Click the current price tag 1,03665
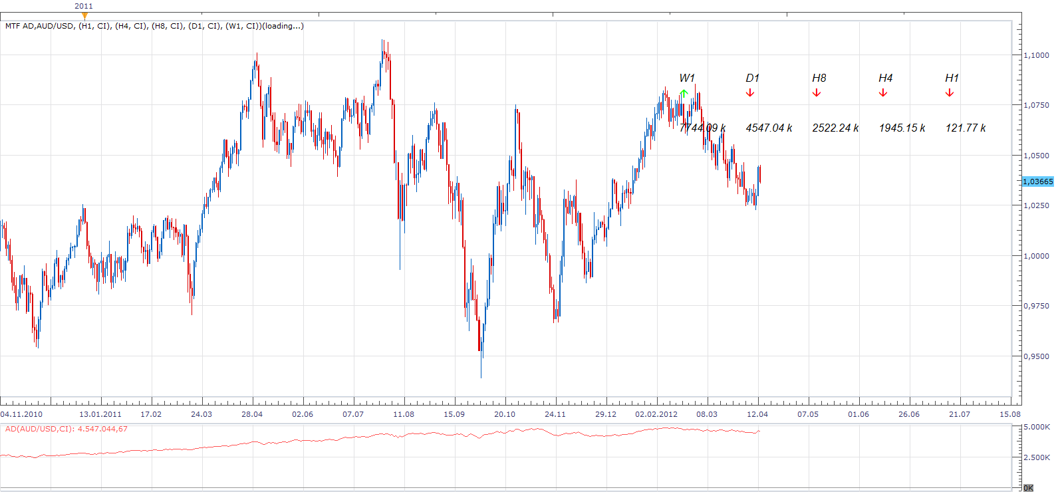Viewport: 1060px width, 492px height. click(1038, 182)
